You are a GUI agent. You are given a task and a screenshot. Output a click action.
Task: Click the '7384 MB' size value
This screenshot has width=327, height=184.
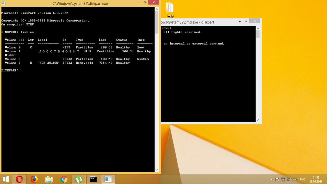click(106, 63)
